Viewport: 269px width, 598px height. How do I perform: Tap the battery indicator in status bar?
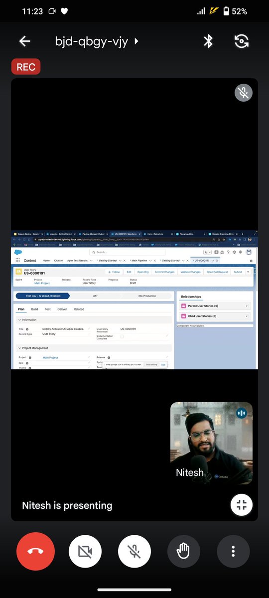[226, 11]
